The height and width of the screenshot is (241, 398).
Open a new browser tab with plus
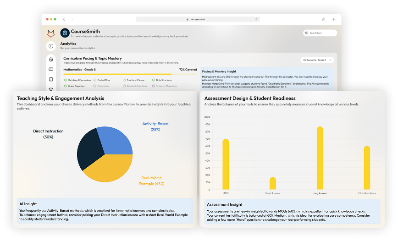[333, 19]
